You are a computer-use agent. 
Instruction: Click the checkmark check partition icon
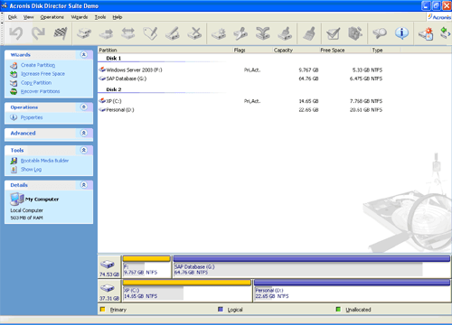(x=333, y=33)
